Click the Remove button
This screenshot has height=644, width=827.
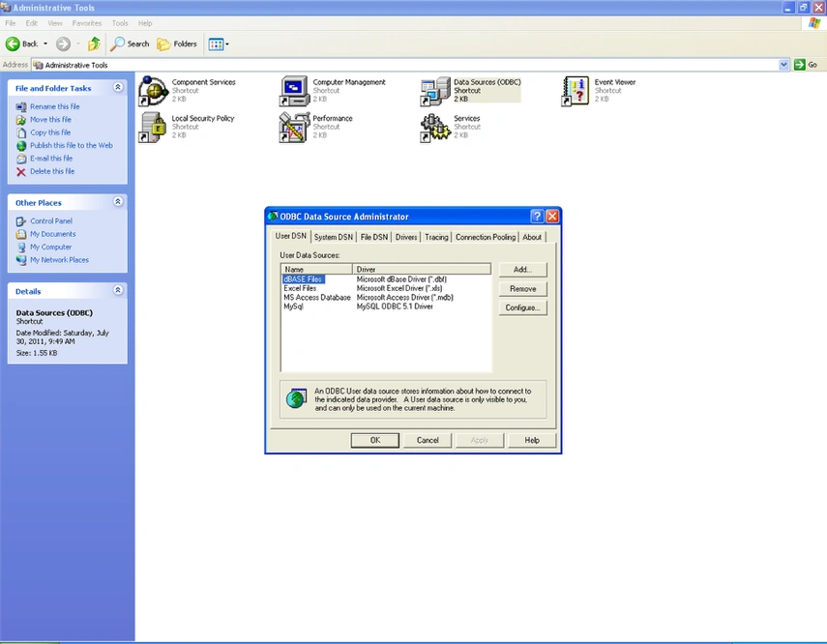(522, 289)
